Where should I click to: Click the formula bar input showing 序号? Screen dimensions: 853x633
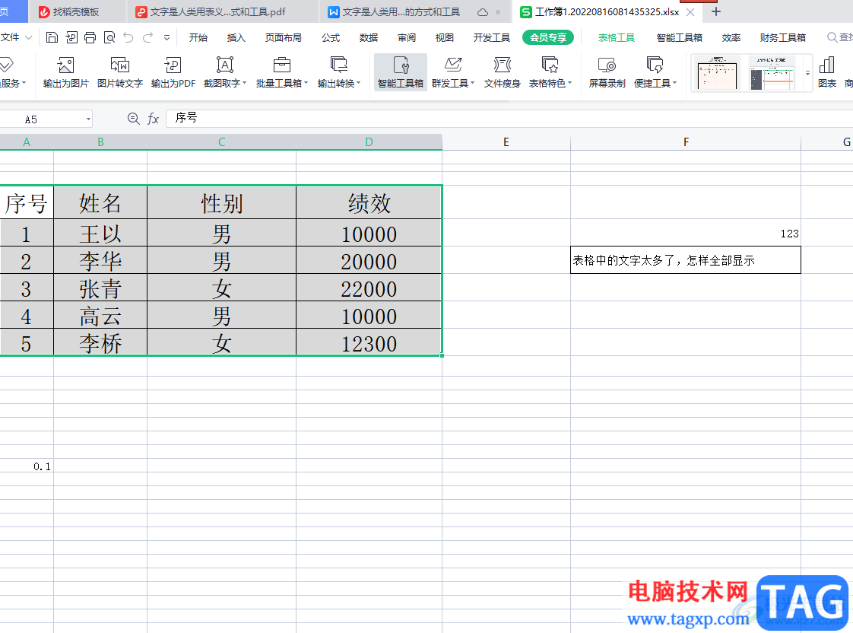click(x=509, y=118)
